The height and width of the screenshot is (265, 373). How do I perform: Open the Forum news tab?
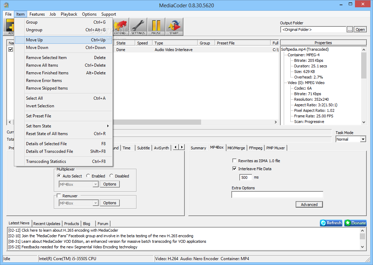(x=103, y=223)
